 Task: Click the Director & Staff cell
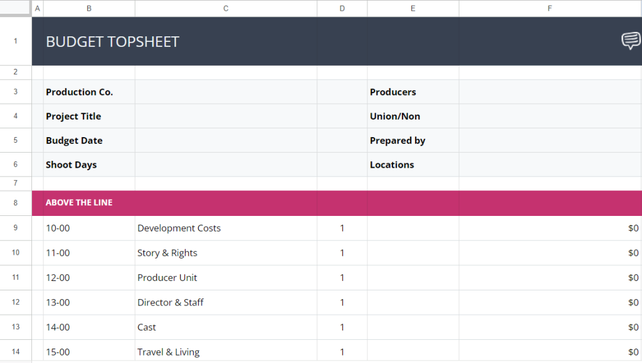pos(226,302)
